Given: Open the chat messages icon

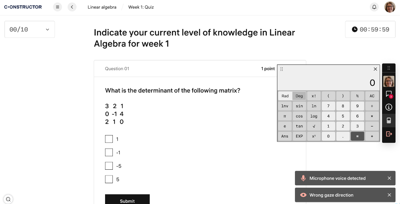Looking at the screenshot, I should 389,94.
